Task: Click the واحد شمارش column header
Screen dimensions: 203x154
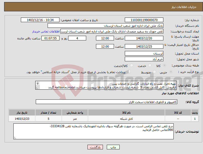Action: pos(75,113)
